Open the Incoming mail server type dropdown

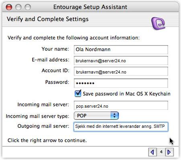click(x=96, y=116)
